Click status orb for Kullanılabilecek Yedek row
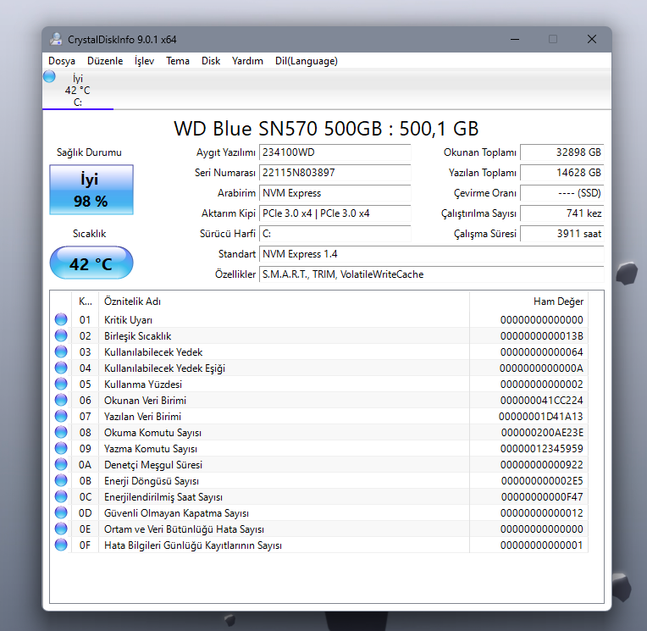The height and width of the screenshot is (631, 647). [61, 351]
